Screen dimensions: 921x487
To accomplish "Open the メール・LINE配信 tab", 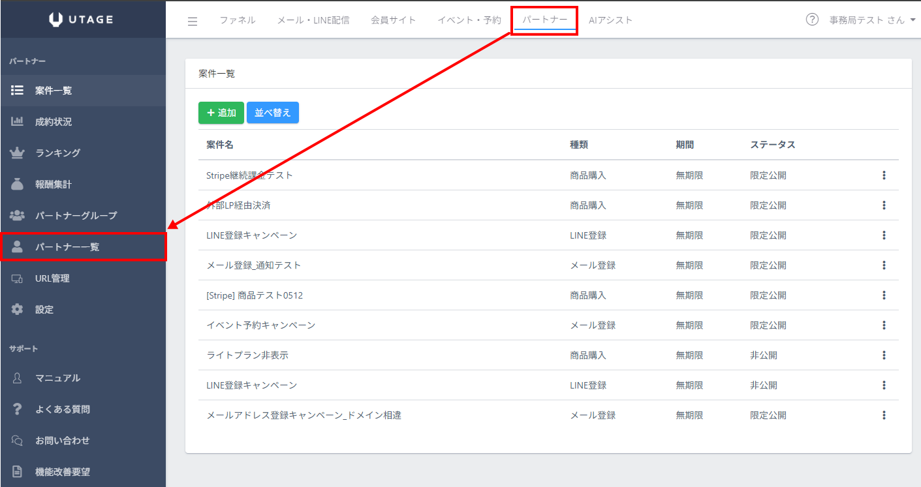I will click(x=313, y=20).
